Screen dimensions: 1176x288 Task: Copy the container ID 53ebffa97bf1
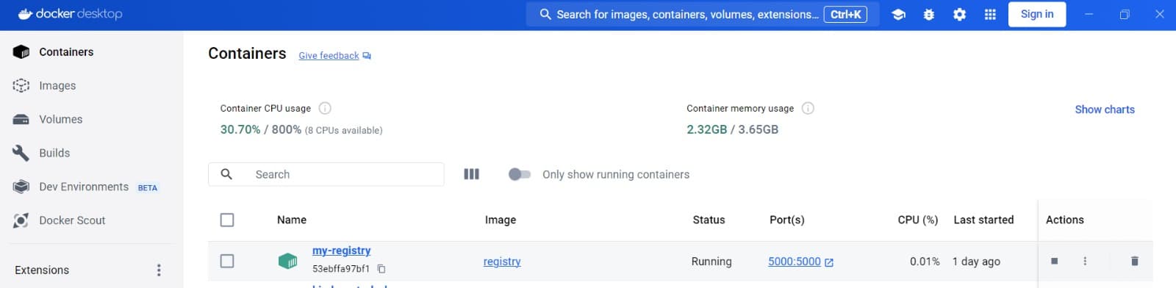tap(381, 269)
